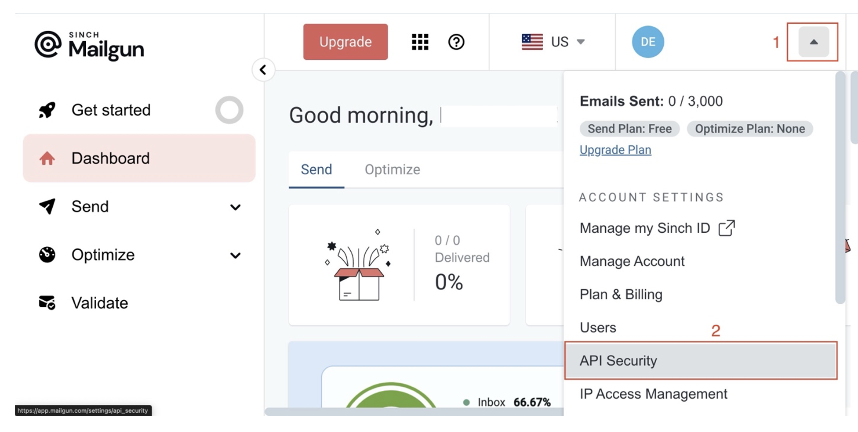The height and width of the screenshot is (432, 858).
Task: Click the Send Plan: Free badge
Action: (629, 129)
